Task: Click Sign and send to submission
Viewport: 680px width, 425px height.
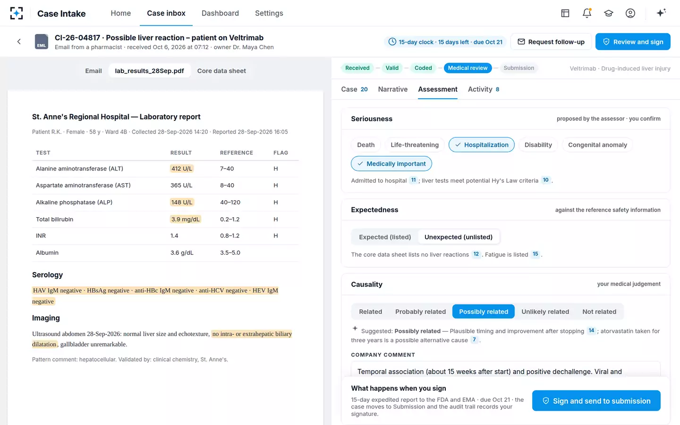Action: pos(596,401)
